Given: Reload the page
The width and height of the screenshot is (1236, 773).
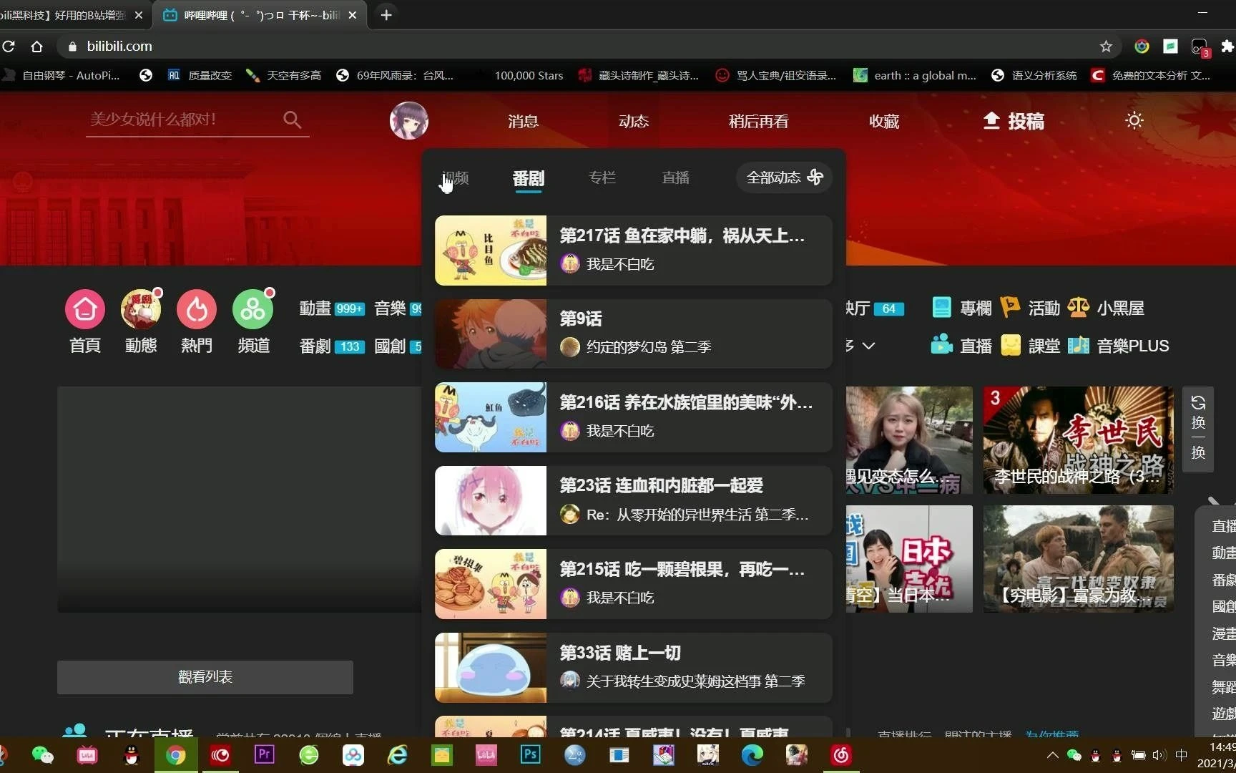Looking at the screenshot, I should [x=9, y=47].
